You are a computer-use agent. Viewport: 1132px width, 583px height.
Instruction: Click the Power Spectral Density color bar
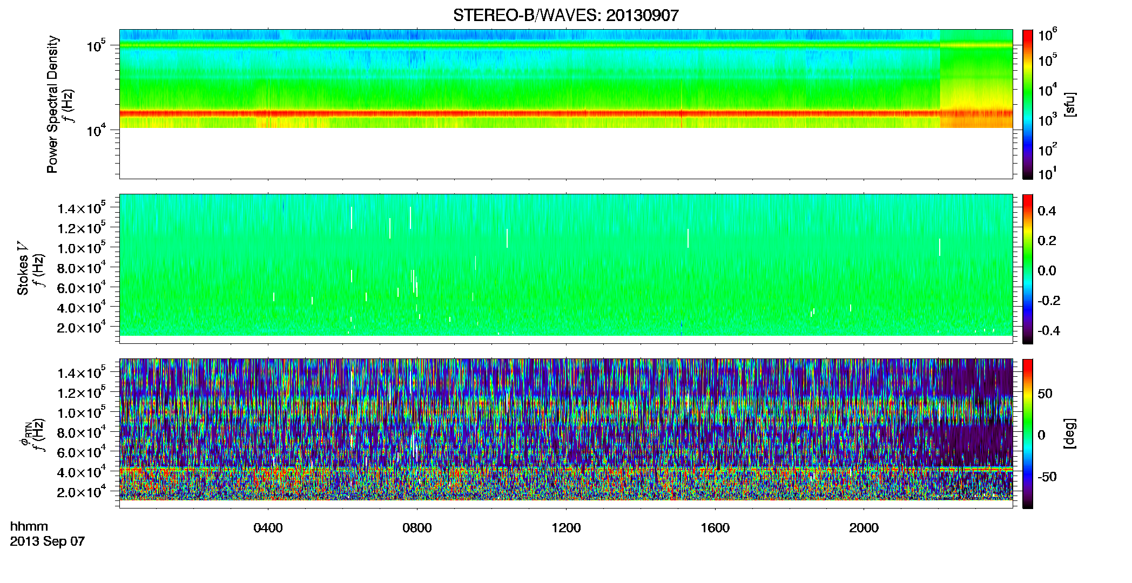point(1027,104)
